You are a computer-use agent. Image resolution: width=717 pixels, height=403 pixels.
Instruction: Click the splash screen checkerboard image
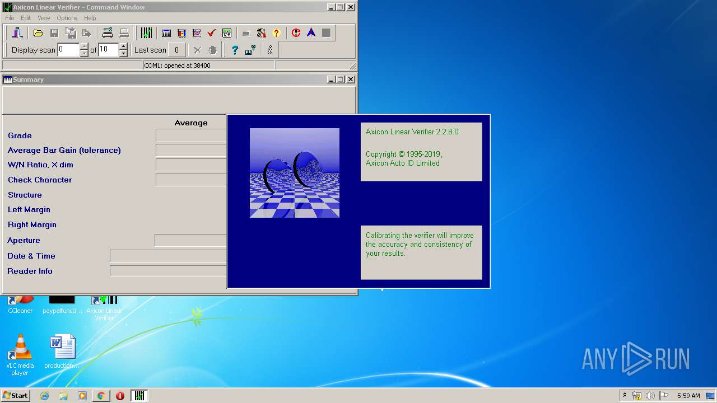tap(295, 173)
